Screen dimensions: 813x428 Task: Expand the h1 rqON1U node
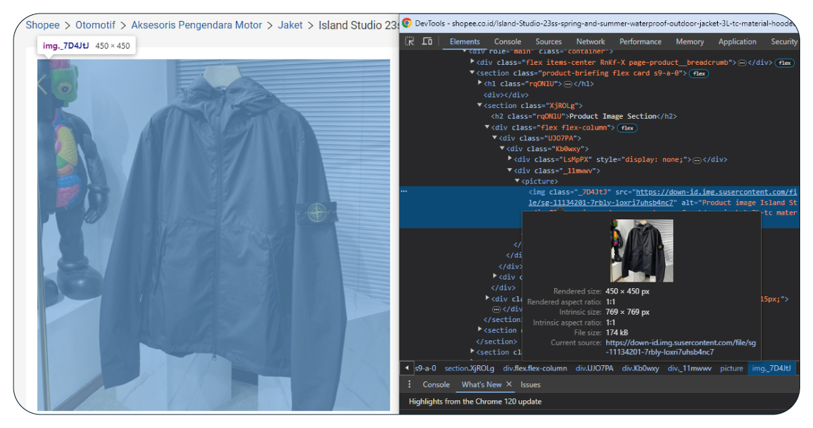tap(480, 84)
